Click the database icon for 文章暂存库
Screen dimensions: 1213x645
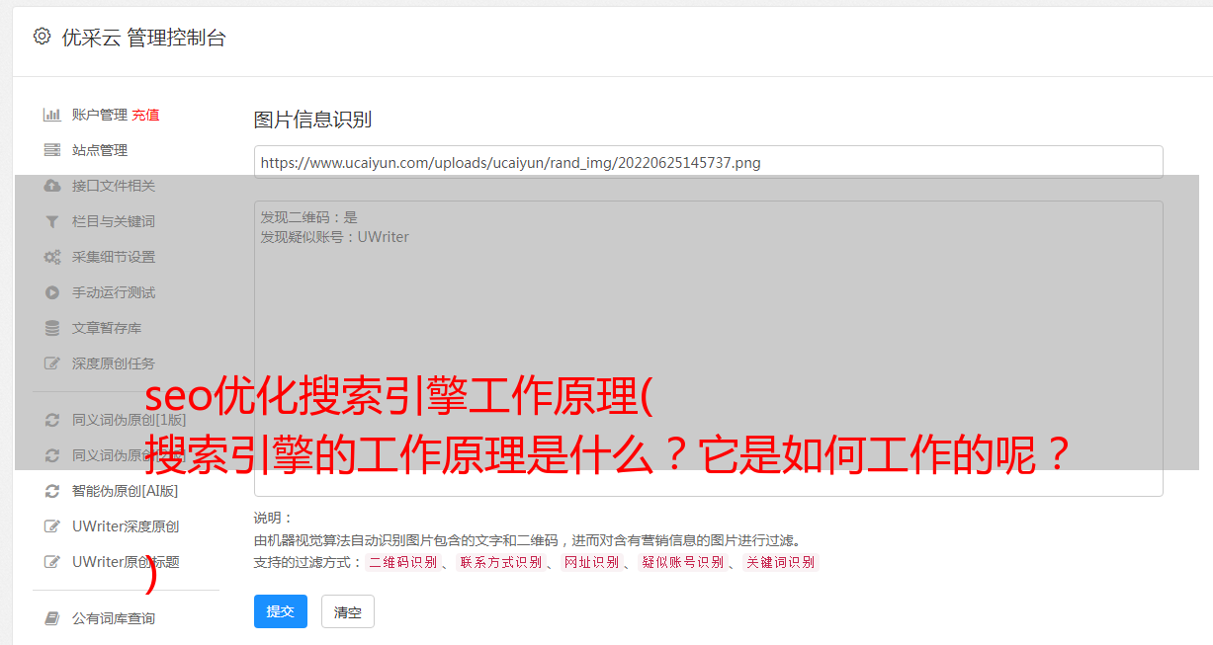click(52, 328)
